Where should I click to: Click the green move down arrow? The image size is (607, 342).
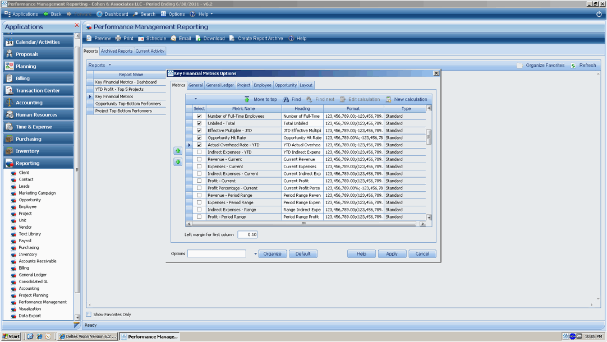tap(178, 162)
